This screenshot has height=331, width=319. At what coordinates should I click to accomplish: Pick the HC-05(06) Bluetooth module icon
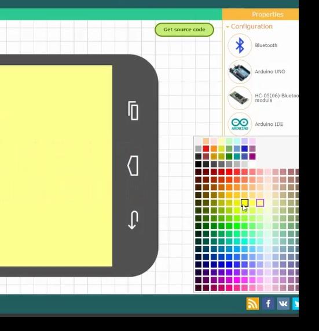[x=240, y=98]
